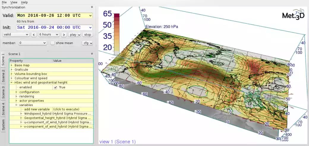Viewport: 309px width, 146px height.
Task: Open the Help menu
Action: 24,2
